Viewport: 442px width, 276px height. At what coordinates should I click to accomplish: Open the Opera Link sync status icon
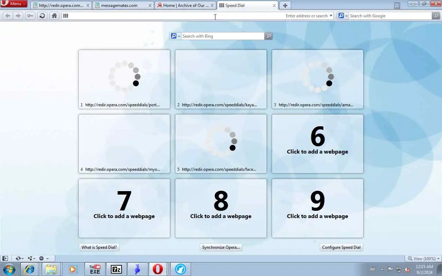(x=18, y=258)
